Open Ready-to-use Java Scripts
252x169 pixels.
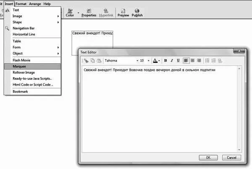[x=32, y=79]
